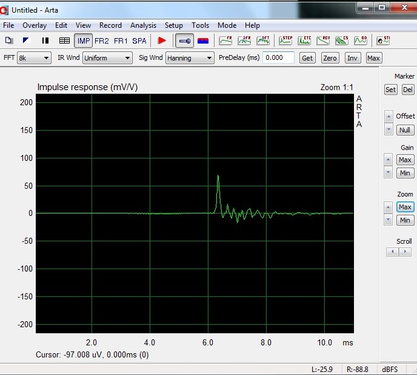Open the Analysis menu
The width and height of the screenshot is (417, 375).
point(143,25)
